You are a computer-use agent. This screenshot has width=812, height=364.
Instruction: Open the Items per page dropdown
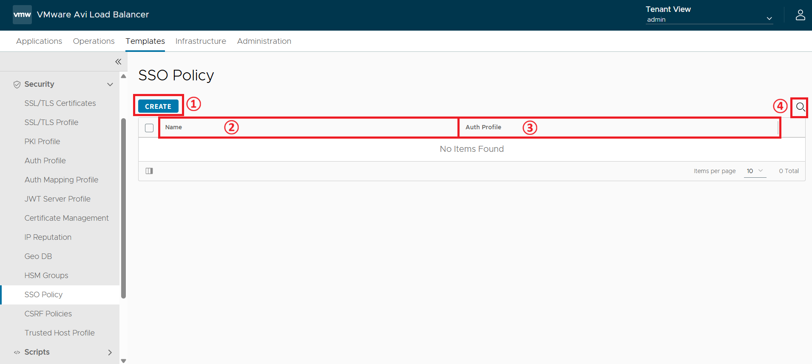point(755,171)
